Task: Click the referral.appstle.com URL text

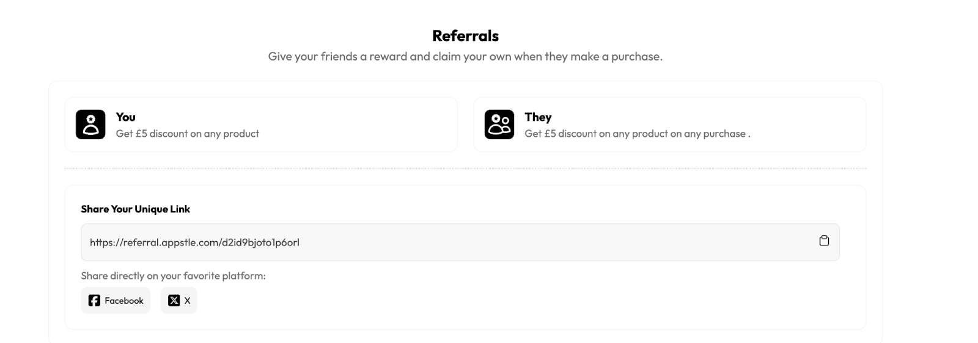Action: pyautogui.click(x=194, y=242)
